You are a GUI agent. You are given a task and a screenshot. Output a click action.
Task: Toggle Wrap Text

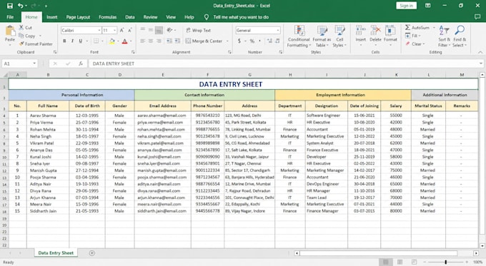[x=199, y=31]
